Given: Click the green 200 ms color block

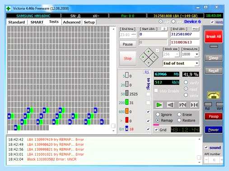Looking at the screenshot, I should [127, 102].
